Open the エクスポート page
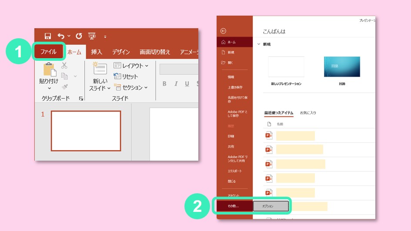 [234, 171]
